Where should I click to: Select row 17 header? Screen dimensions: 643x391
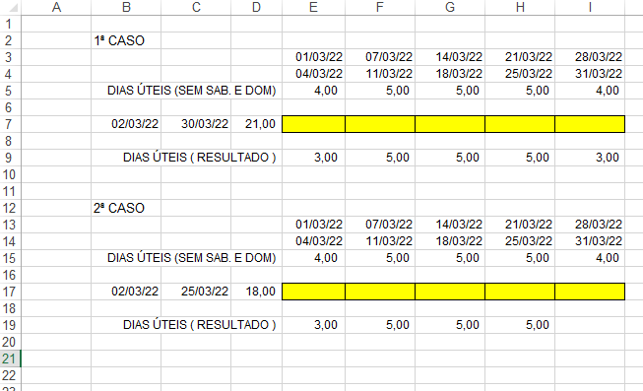point(10,292)
